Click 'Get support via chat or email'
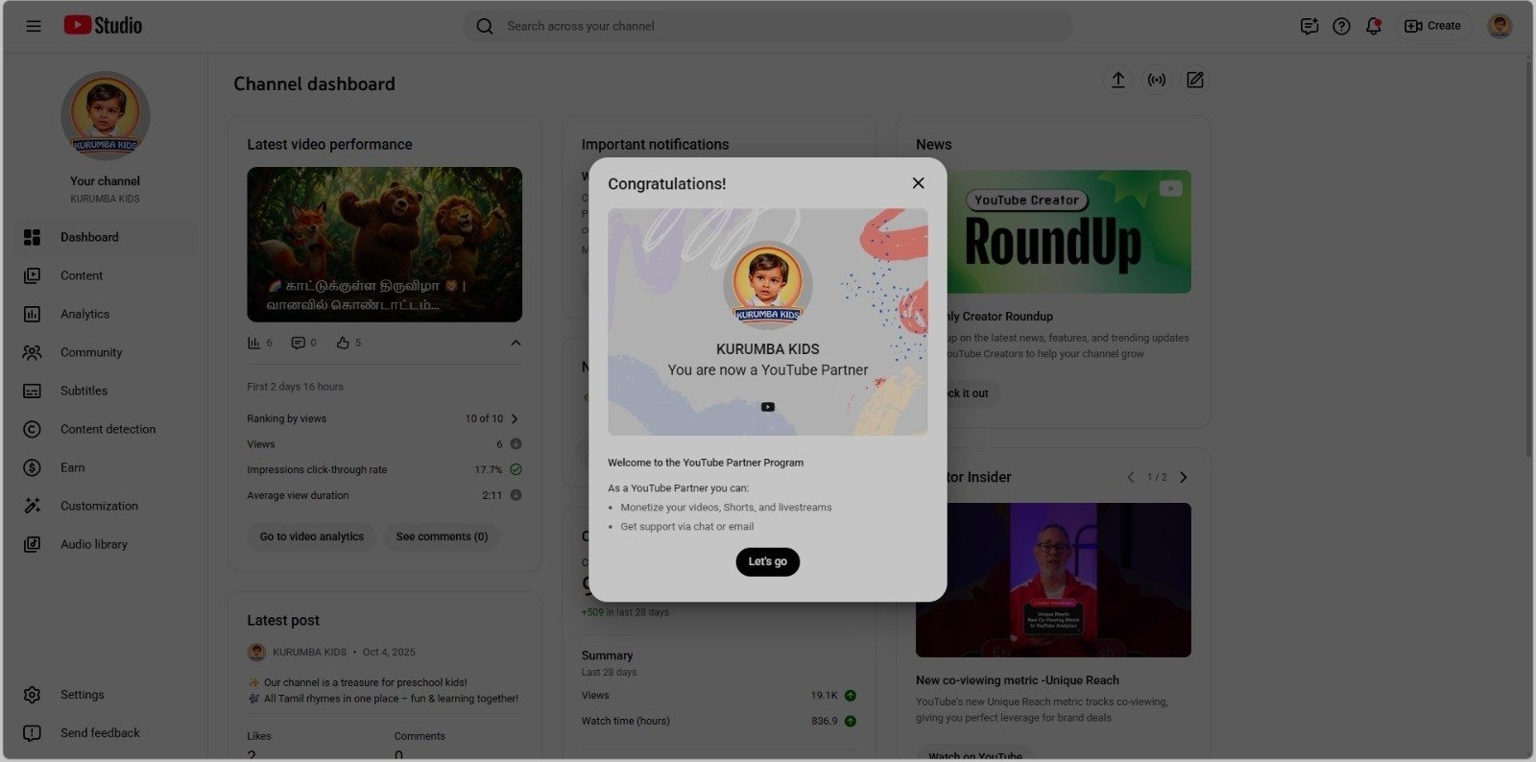 click(x=687, y=527)
